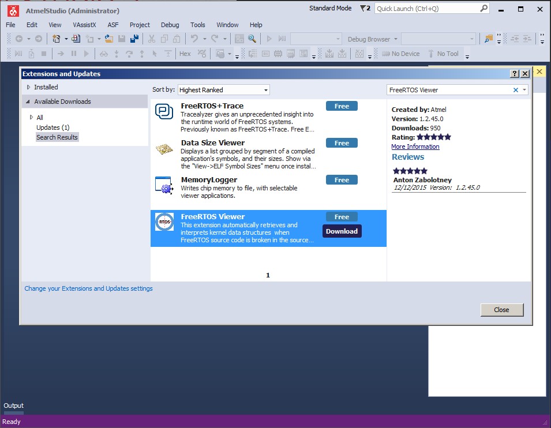Click the Run To Cursor pointer icon
The height and width of the screenshot is (428, 551).
click(154, 54)
